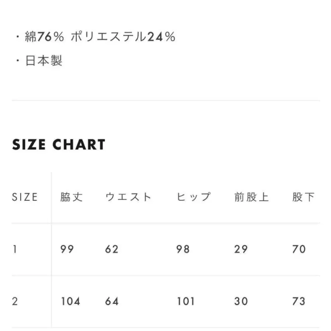Click the 98 hip value
331x331 pixels.
tap(183, 249)
